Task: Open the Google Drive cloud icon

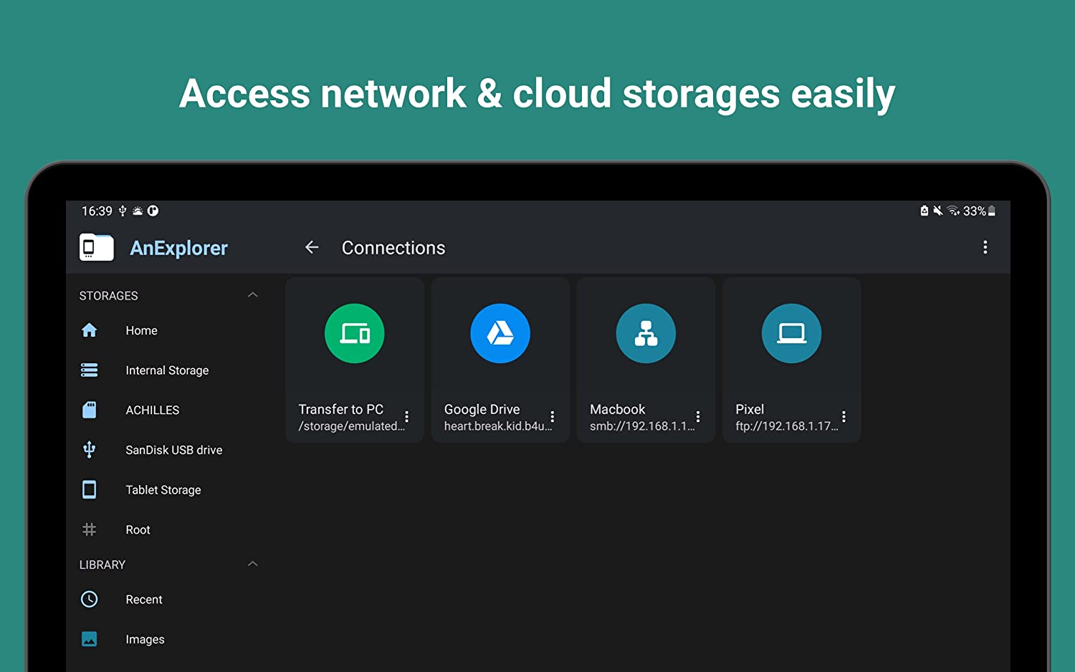Action: click(x=500, y=333)
